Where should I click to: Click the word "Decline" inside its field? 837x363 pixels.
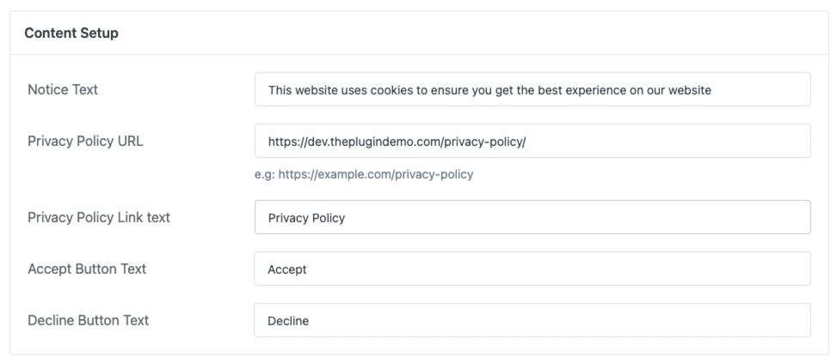[288, 321]
